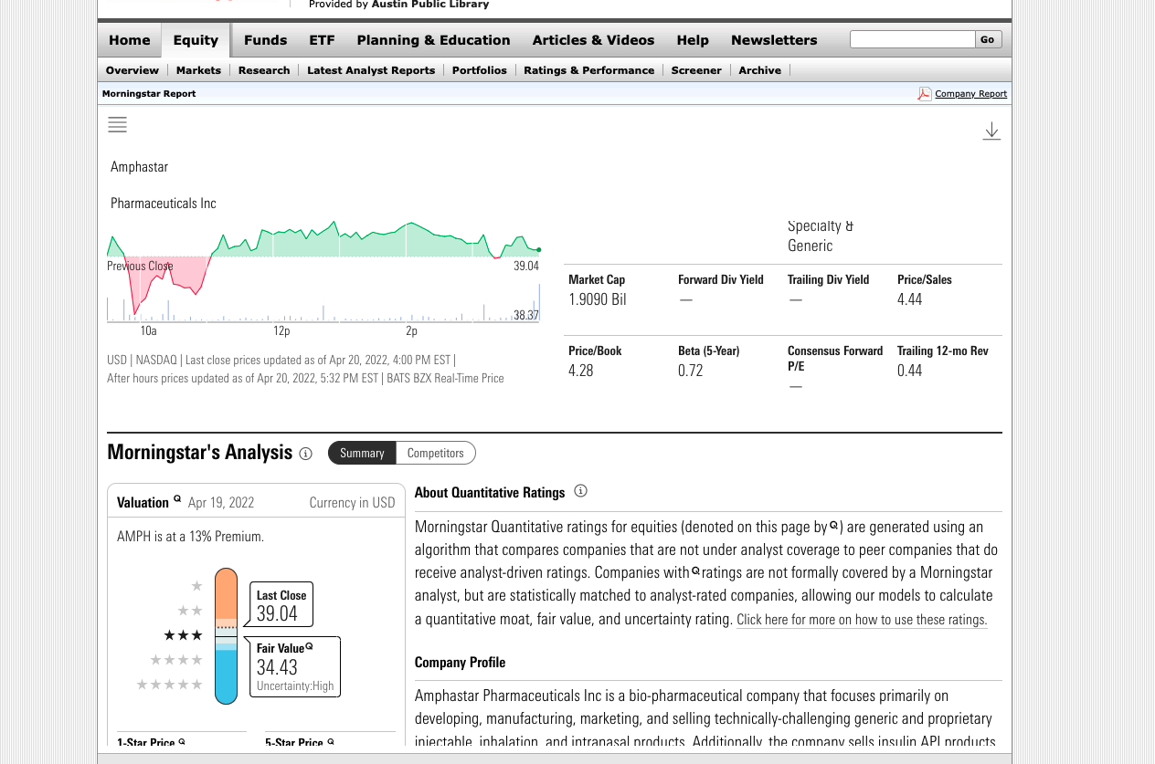Click the Valuation date Apr 19, 2022

(221, 503)
